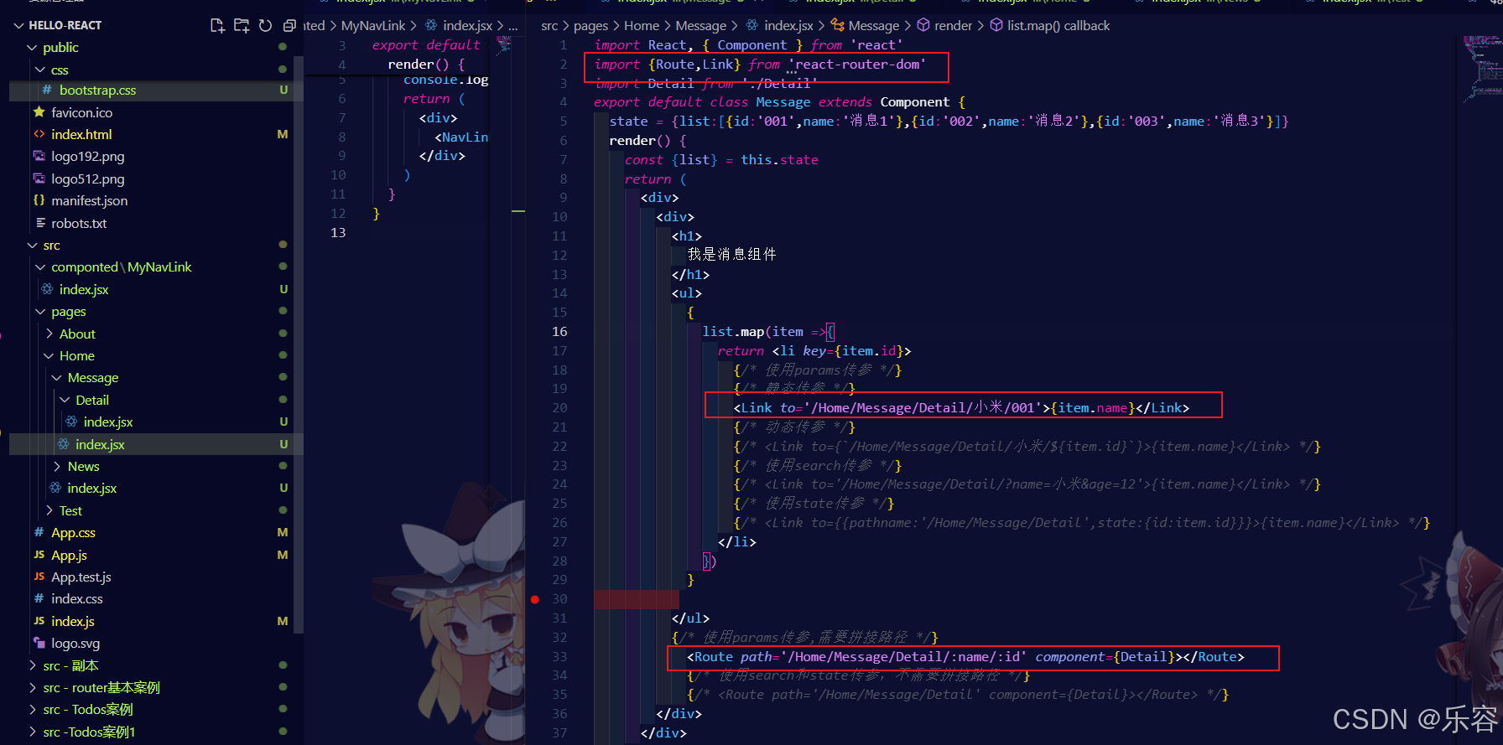Click index.jsx in left editor breadcrumb
1503x745 pixels.
point(467,26)
